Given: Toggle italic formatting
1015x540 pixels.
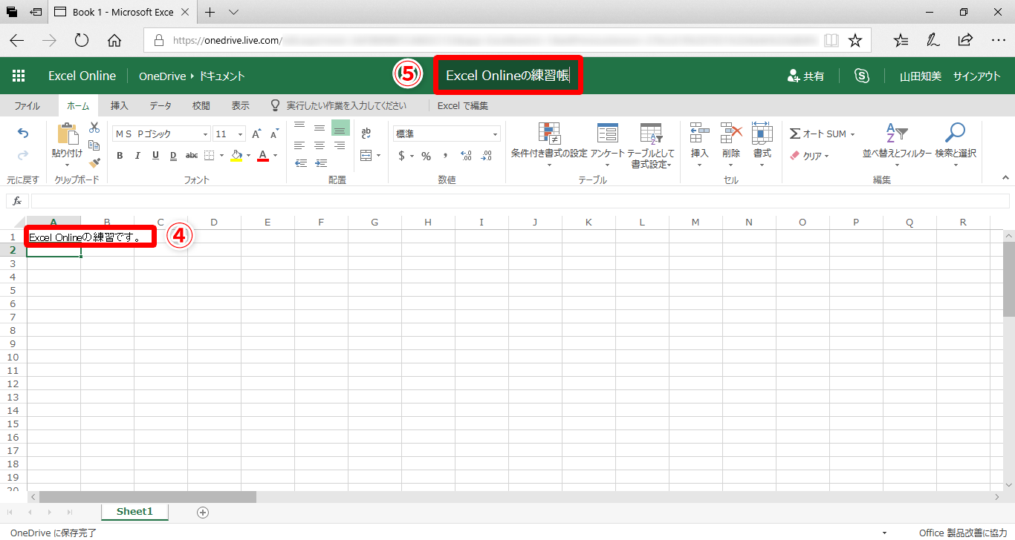Looking at the screenshot, I should tap(137, 156).
